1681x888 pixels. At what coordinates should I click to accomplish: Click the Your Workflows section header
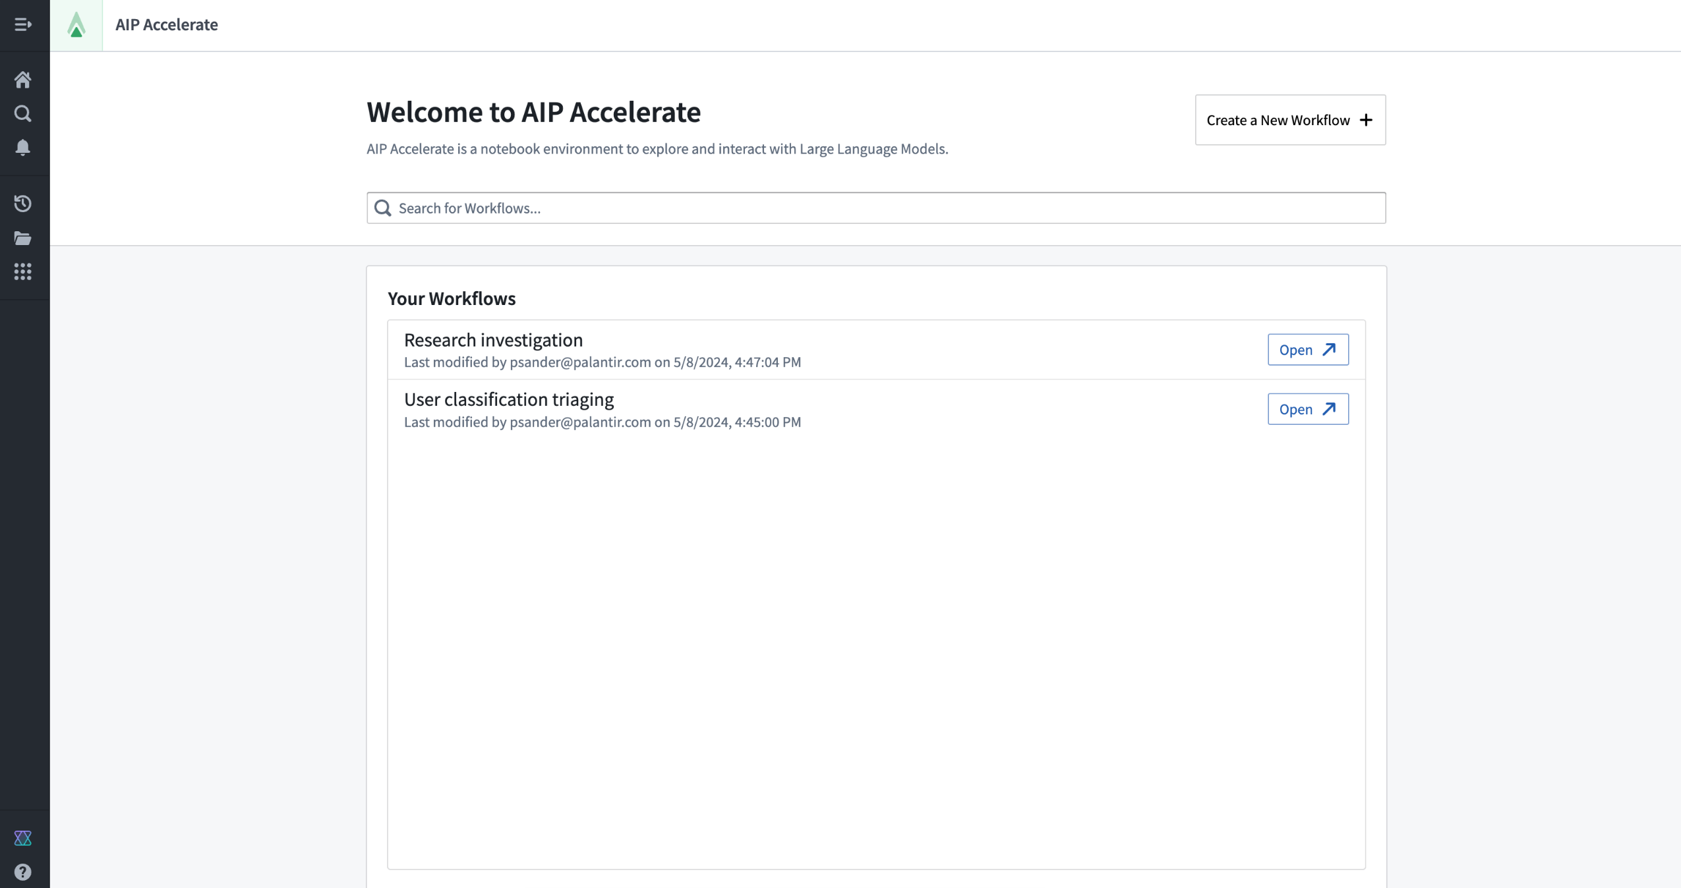tap(452, 298)
